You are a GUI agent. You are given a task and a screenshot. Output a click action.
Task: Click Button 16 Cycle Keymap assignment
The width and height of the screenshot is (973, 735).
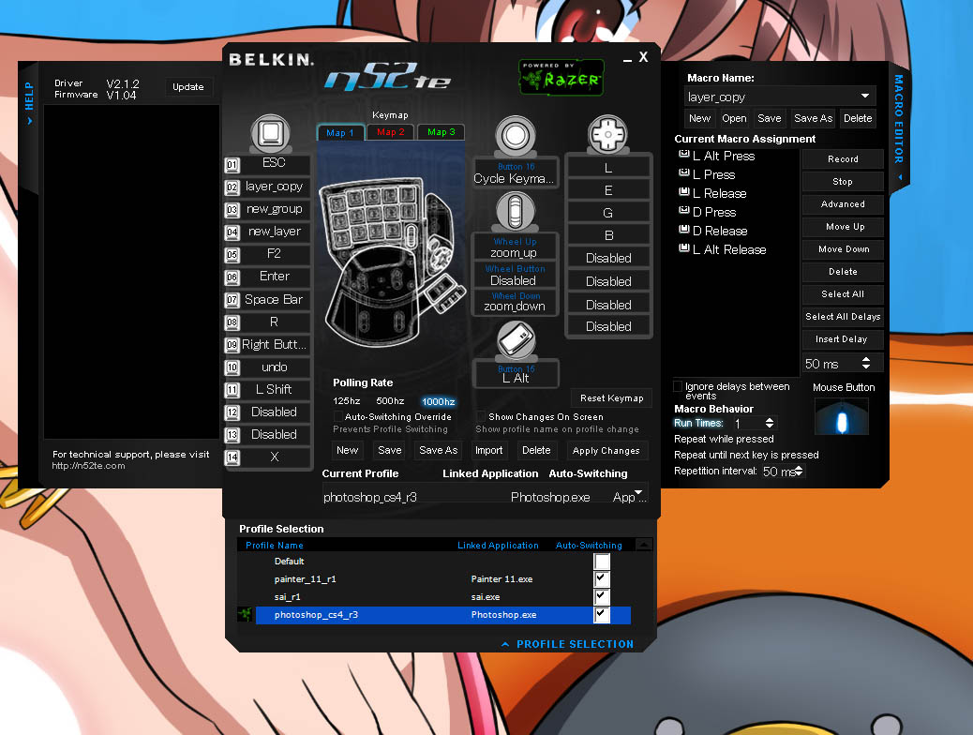coord(515,173)
